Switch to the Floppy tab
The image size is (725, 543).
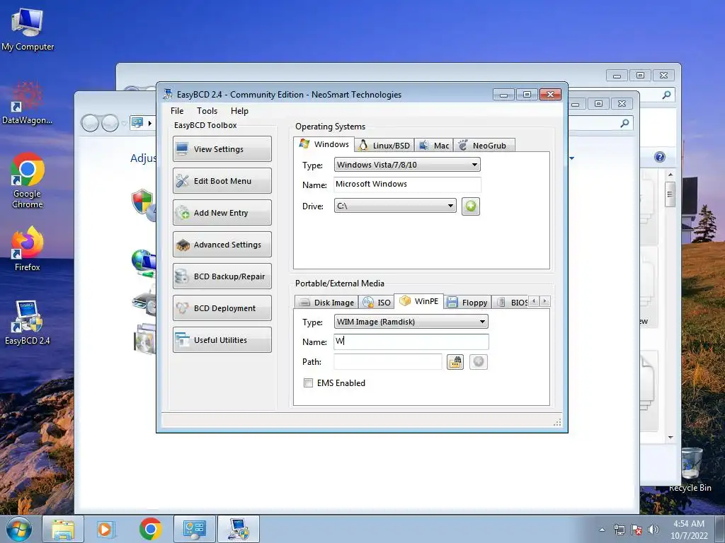(467, 303)
